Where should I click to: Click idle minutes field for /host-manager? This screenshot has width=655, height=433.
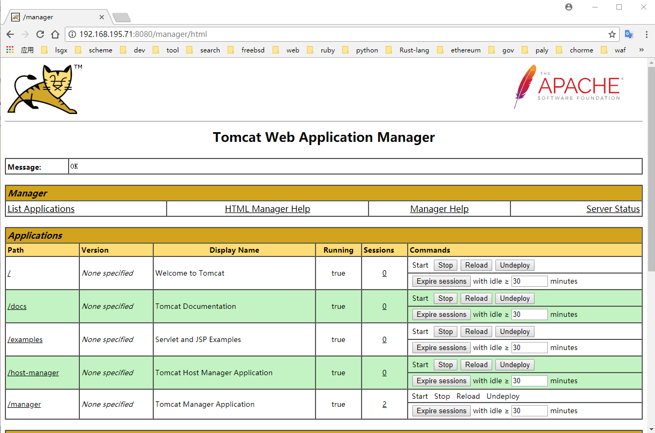(529, 381)
